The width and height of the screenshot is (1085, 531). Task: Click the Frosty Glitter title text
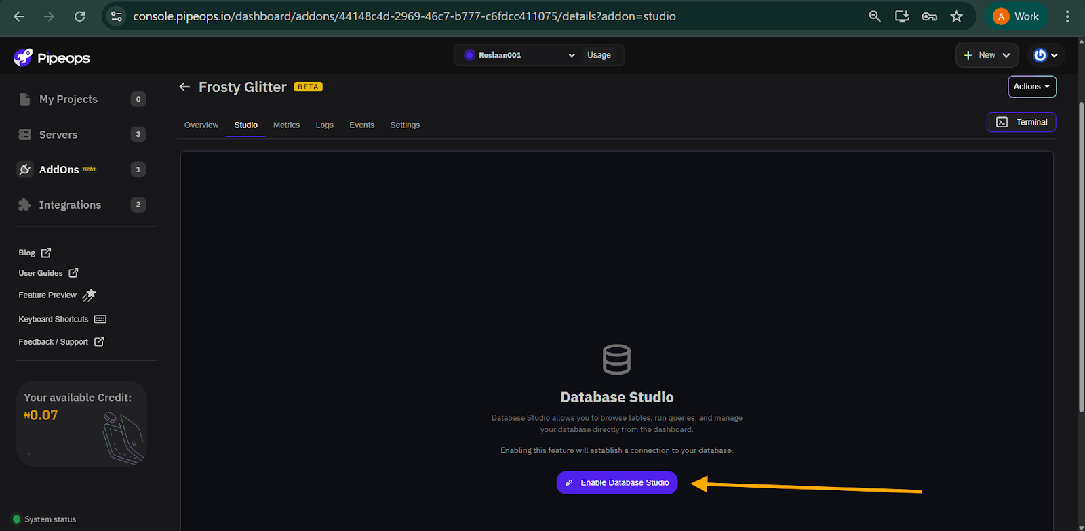click(243, 87)
